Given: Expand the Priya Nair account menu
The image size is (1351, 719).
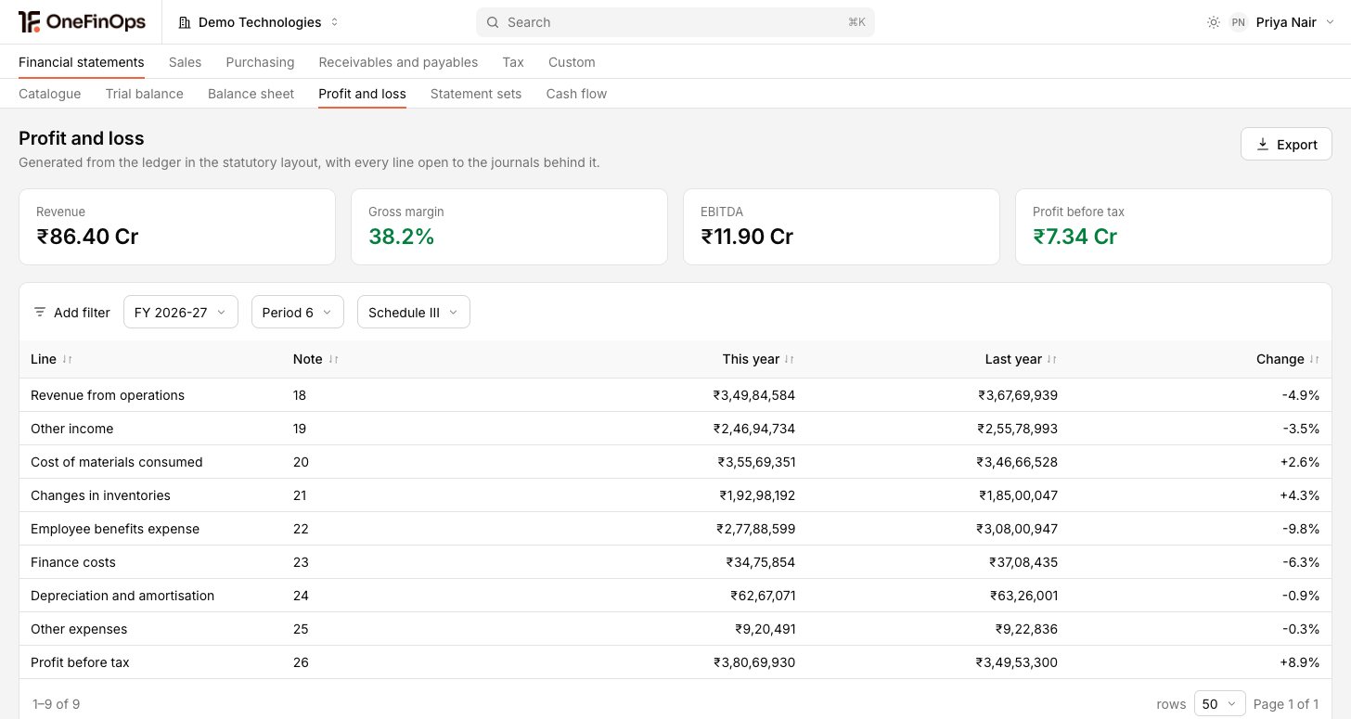Looking at the screenshot, I should point(1295,22).
